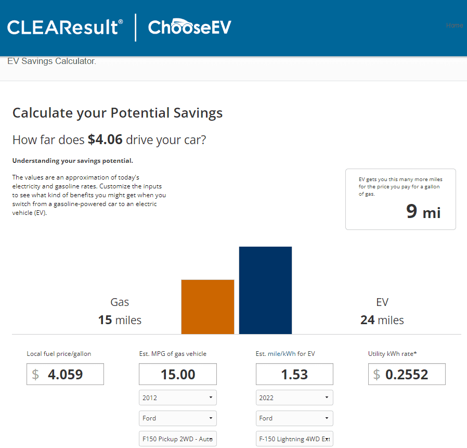
Task: Open the F-150 Lightning 4WD model dropdown
Action: click(294, 439)
